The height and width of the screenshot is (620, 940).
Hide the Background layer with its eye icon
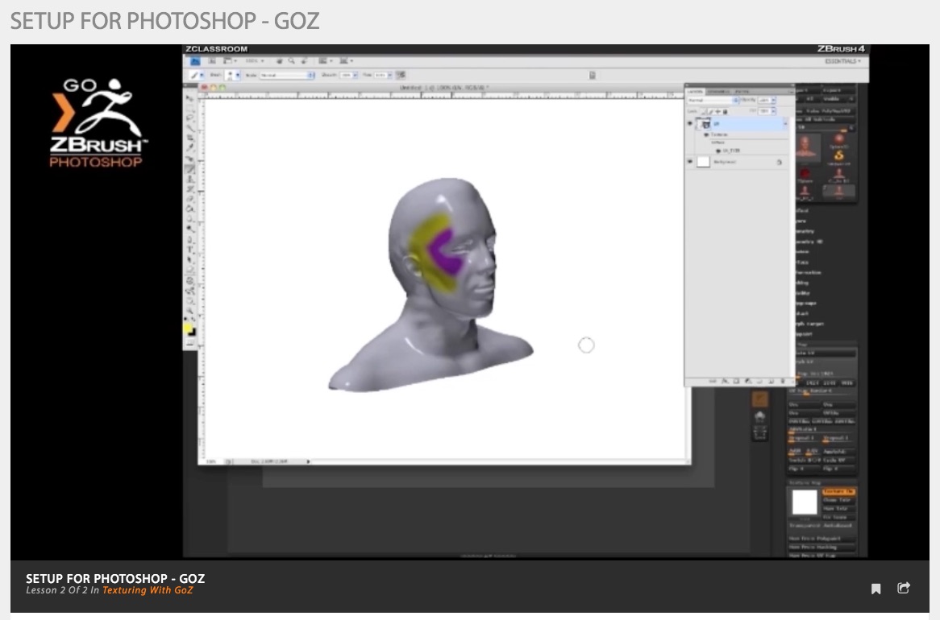pos(690,161)
